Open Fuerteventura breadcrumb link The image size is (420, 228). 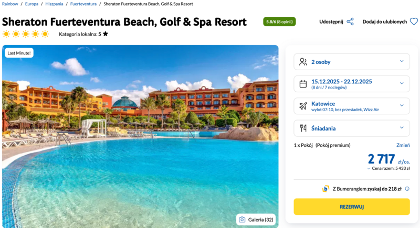coord(83,4)
